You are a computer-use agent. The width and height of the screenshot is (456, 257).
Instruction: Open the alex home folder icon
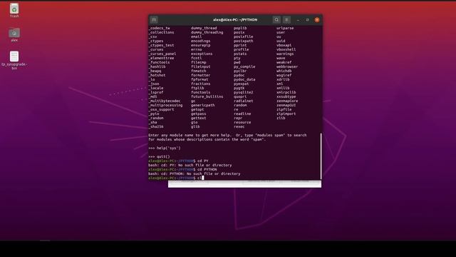tap(14, 35)
